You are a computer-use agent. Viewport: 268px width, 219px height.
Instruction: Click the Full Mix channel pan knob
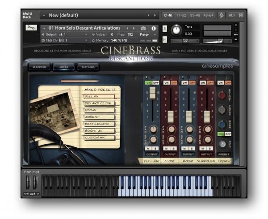click(x=153, y=129)
